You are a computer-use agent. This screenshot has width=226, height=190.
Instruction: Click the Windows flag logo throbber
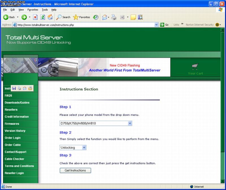pyautogui.click(x=220, y=10)
